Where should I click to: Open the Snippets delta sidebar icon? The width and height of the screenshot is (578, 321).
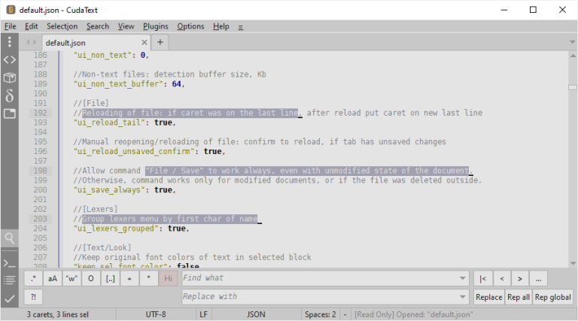10,95
